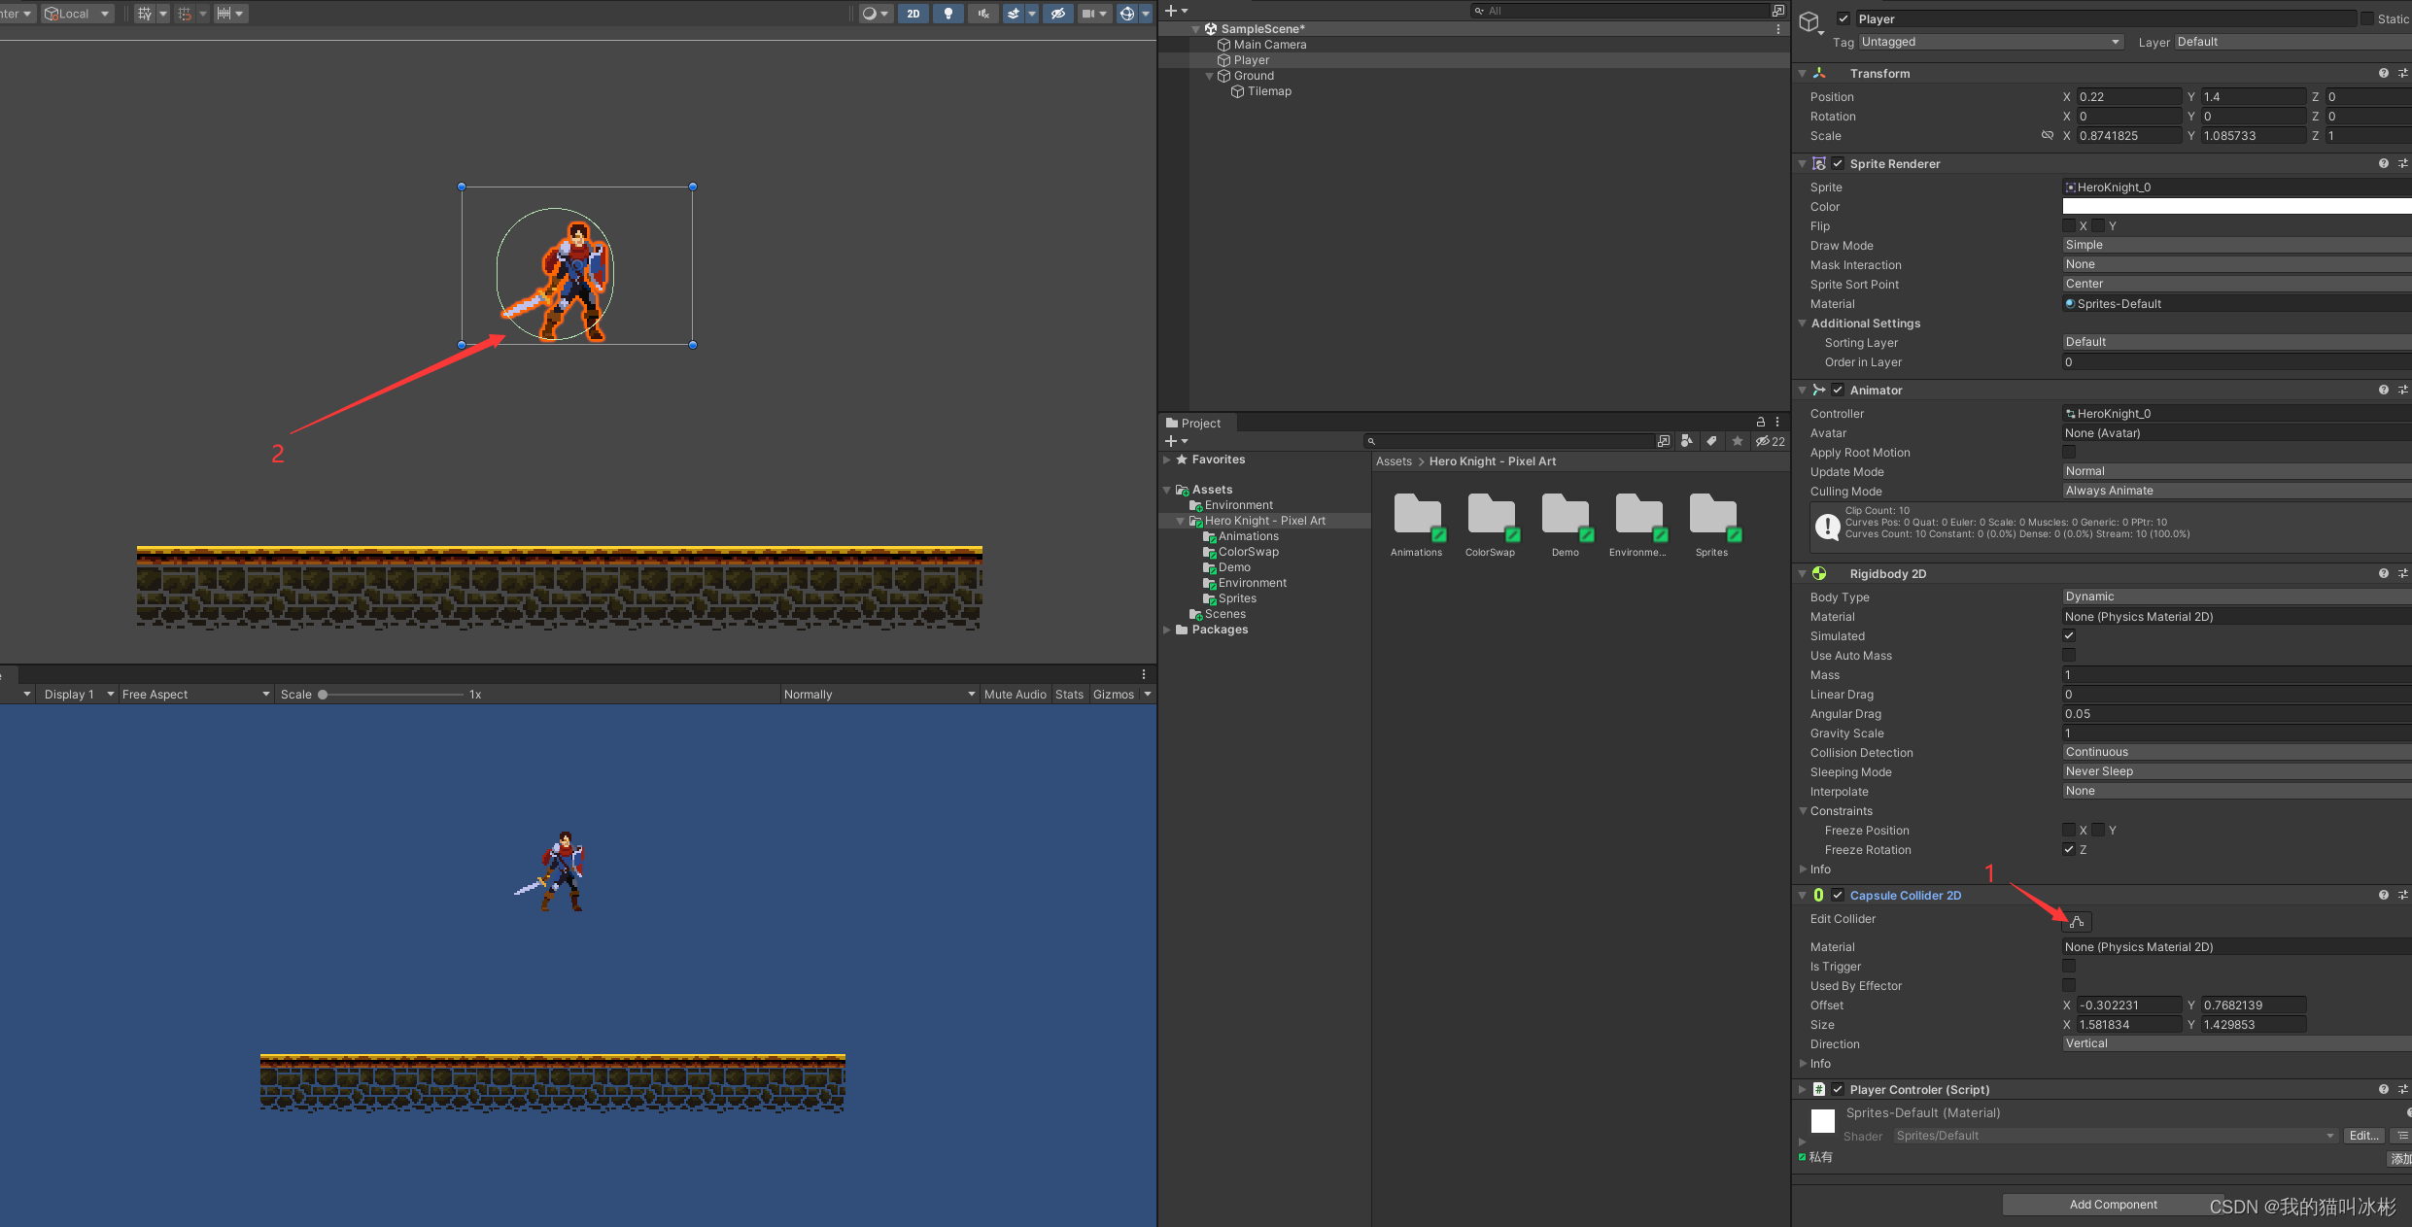The image size is (2412, 1227).
Task: Toggle constrained proportions link for Scale
Action: 2047,136
